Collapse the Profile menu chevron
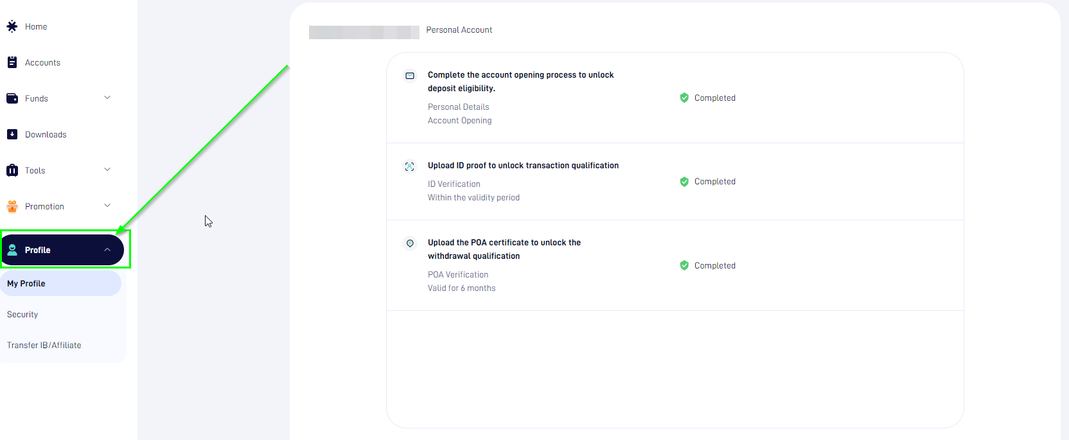1069x440 pixels. pos(107,250)
